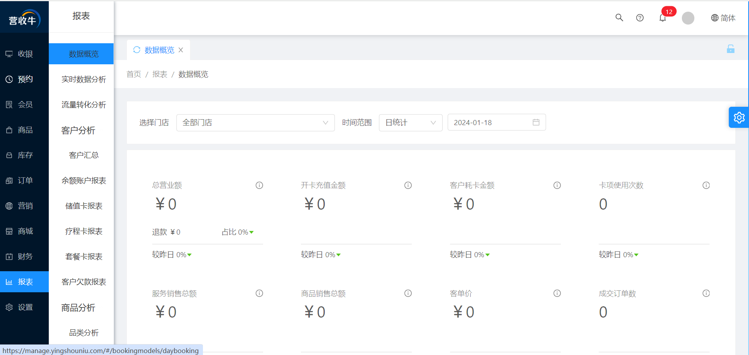Open 财务 in the main sidebar

pos(24,256)
